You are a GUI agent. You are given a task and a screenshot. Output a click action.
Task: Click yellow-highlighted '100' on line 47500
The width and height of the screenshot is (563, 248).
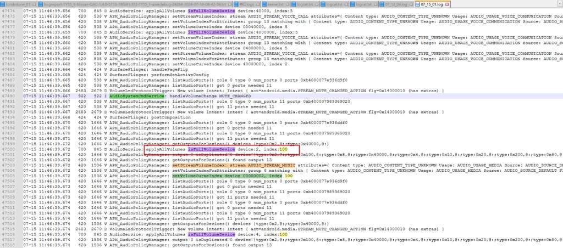click(x=284, y=149)
